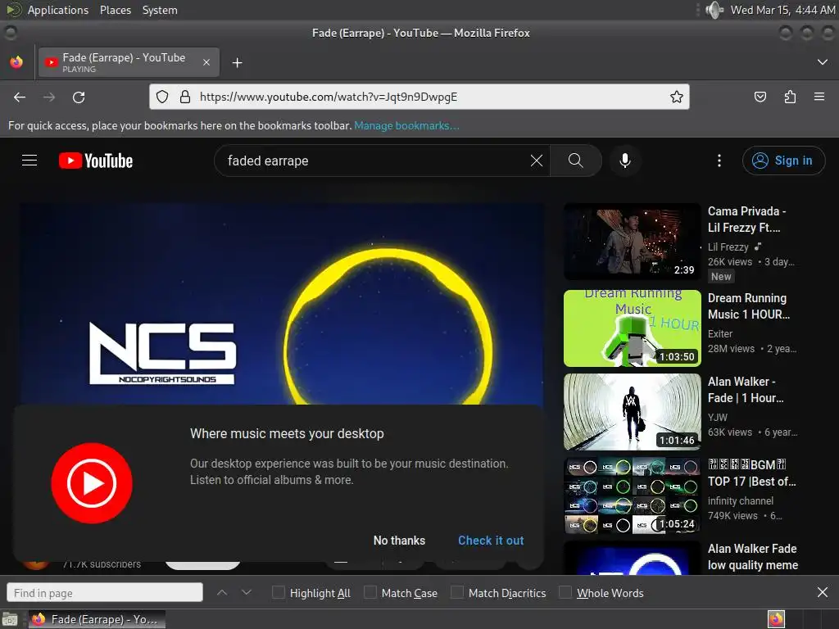The height and width of the screenshot is (629, 839).
Task: Reload the current page
Action: tap(79, 97)
